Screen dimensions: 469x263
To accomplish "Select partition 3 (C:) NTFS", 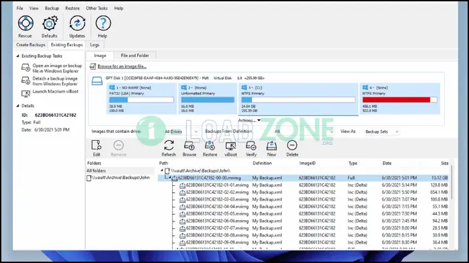I will point(298,99).
